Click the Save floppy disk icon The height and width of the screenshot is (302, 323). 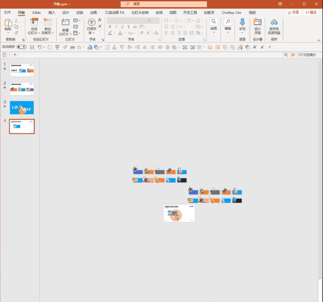pyautogui.click(x=32, y=47)
